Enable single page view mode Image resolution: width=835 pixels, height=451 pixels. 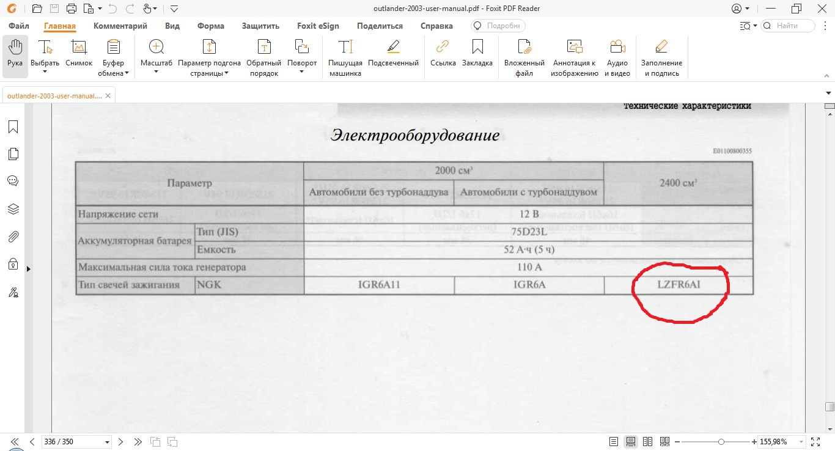click(614, 441)
